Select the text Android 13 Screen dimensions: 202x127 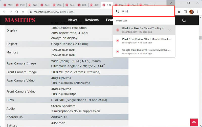click(x=59, y=117)
